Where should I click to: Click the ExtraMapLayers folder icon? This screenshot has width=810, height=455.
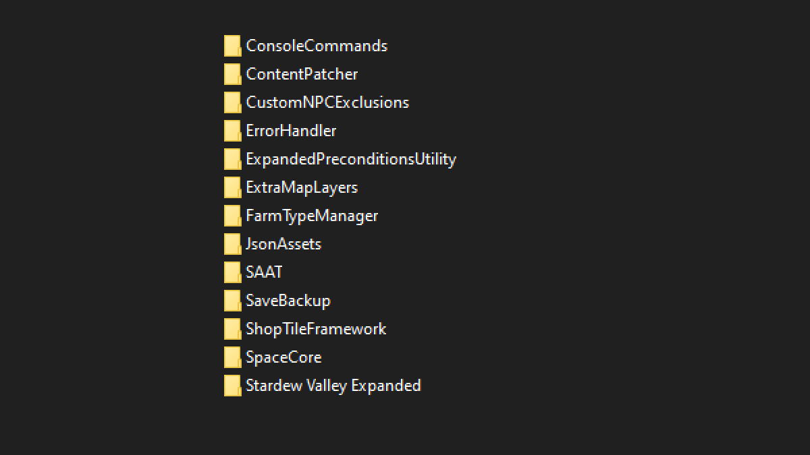(232, 187)
